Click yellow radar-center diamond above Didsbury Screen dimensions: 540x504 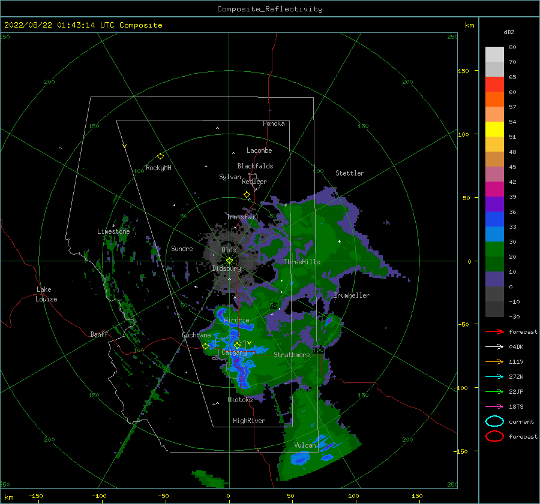click(x=229, y=261)
